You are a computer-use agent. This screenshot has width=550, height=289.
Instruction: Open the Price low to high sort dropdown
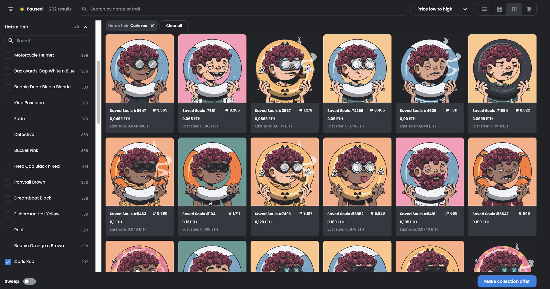tap(442, 9)
